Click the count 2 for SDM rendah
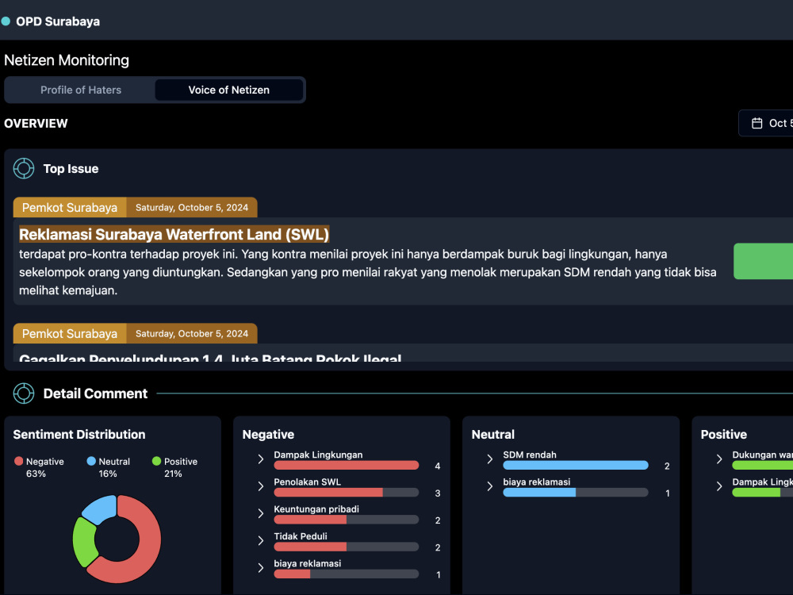 [x=667, y=466]
